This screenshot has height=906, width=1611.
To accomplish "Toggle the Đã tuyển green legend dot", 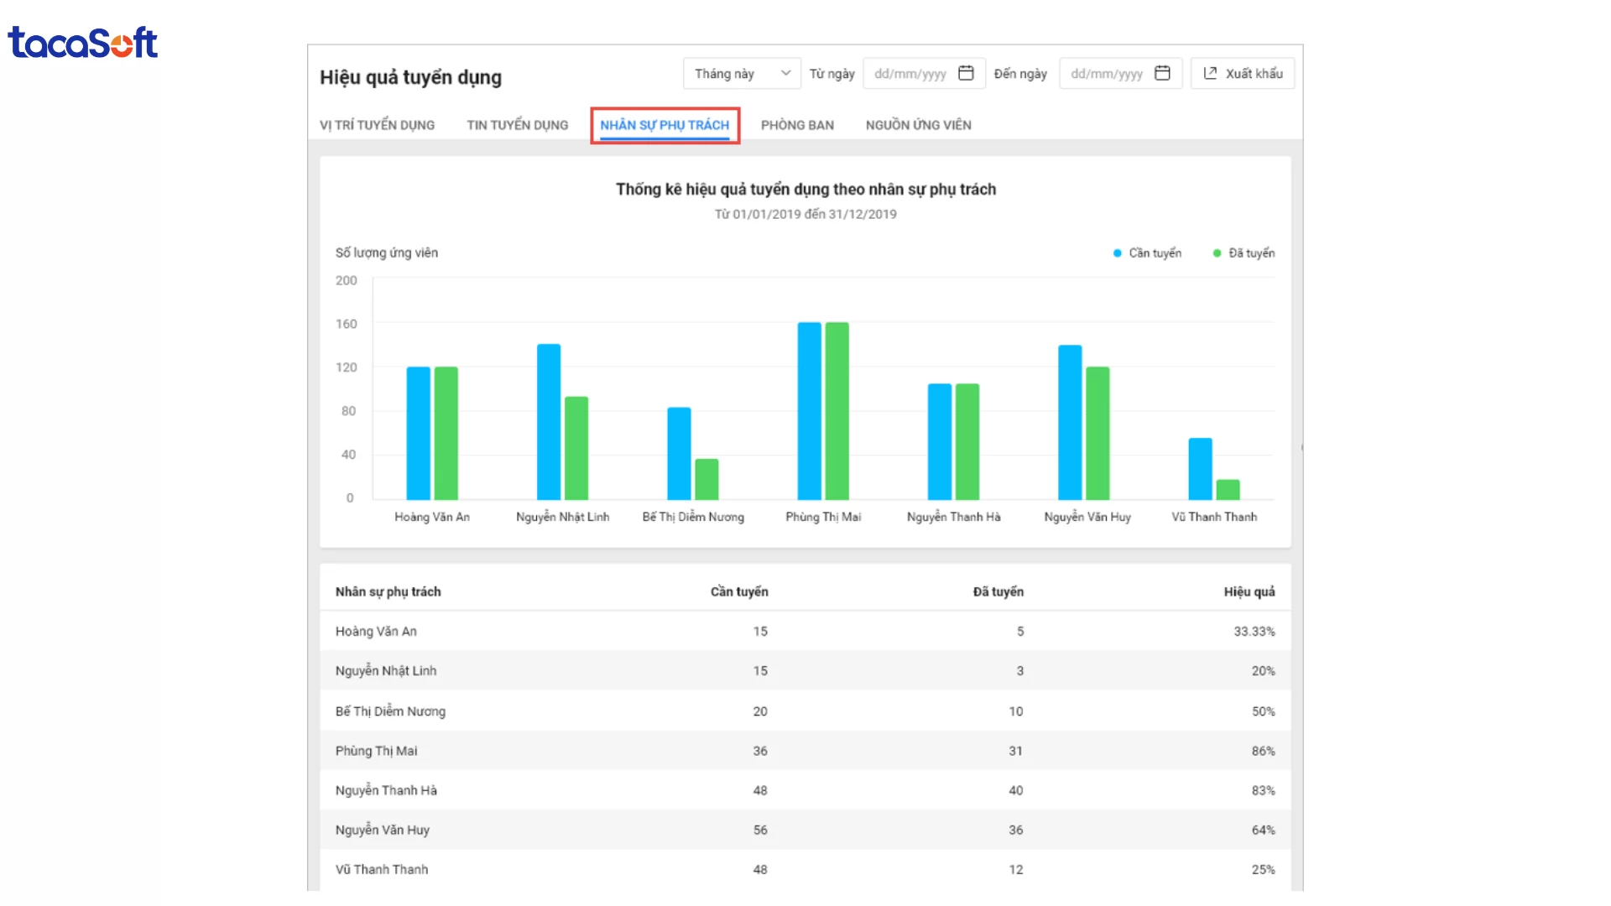I will (1217, 253).
